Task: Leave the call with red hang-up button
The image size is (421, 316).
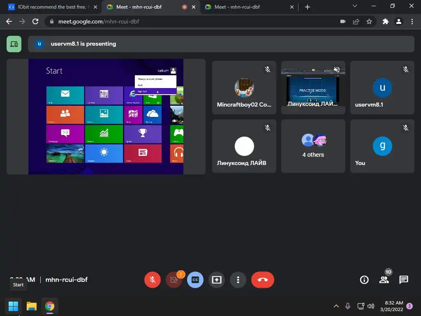Action: [263, 280]
